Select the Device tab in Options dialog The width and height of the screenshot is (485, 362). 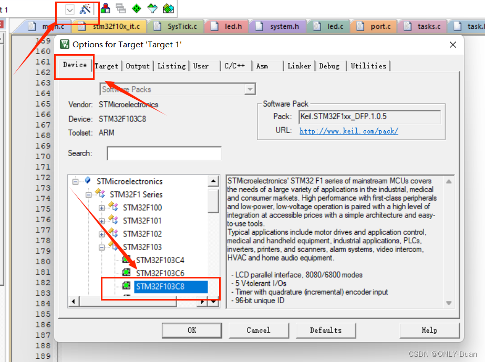coord(75,65)
